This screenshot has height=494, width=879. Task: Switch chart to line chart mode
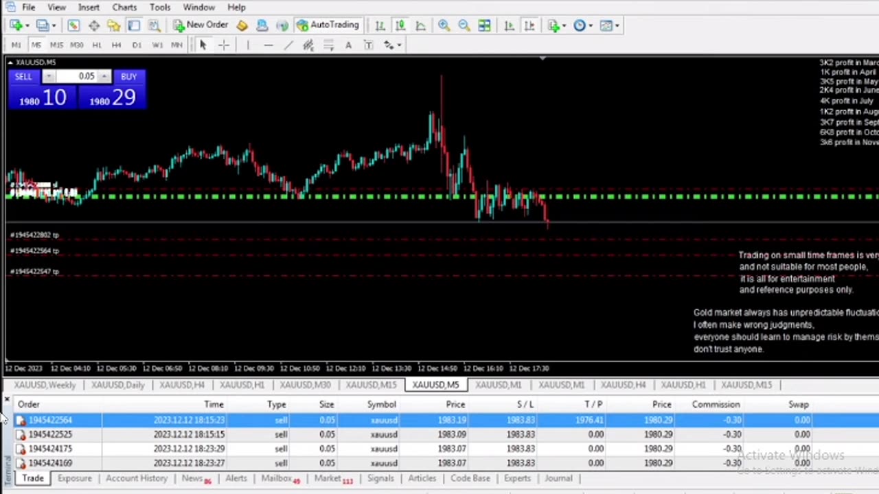click(x=420, y=25)
